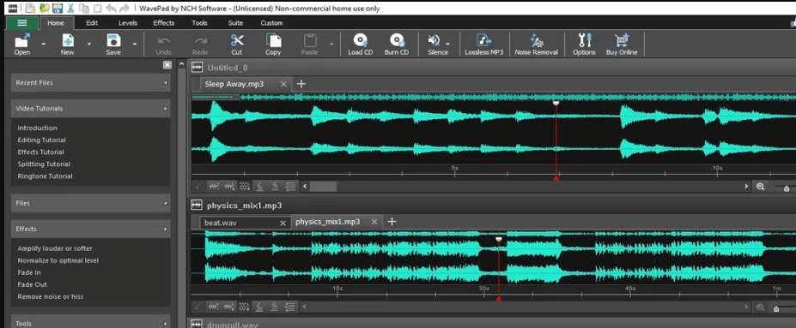Image resolution: width=796 pixels, height=328 pixels.
Task: Open the Options settings icon
Action: pyautogui.click(x=584, y=40)
